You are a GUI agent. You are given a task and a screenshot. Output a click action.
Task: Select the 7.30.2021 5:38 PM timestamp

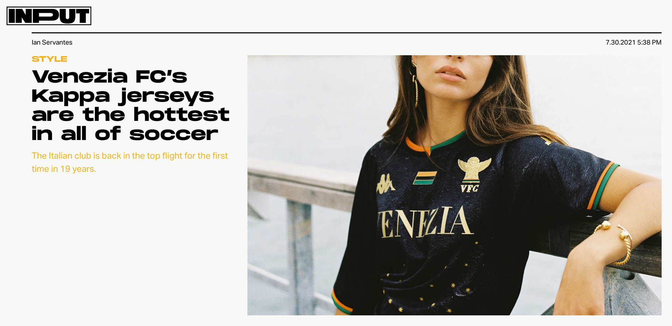click(x=633, y=42)
